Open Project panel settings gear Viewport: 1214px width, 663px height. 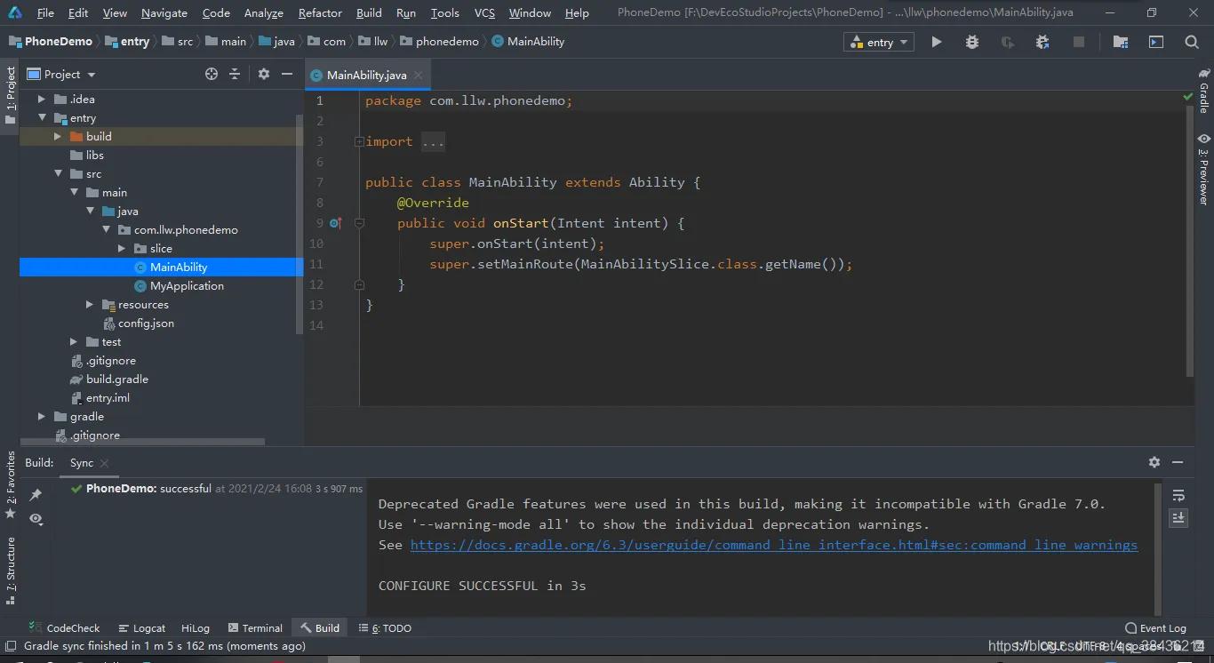264,75
